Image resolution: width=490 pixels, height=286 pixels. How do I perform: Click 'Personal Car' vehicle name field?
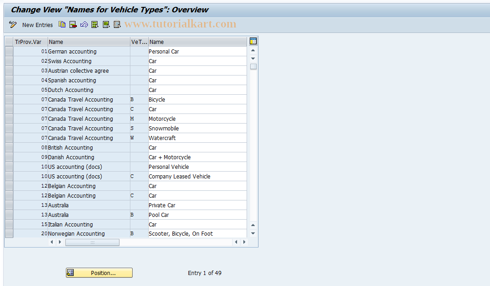(198, 52)
